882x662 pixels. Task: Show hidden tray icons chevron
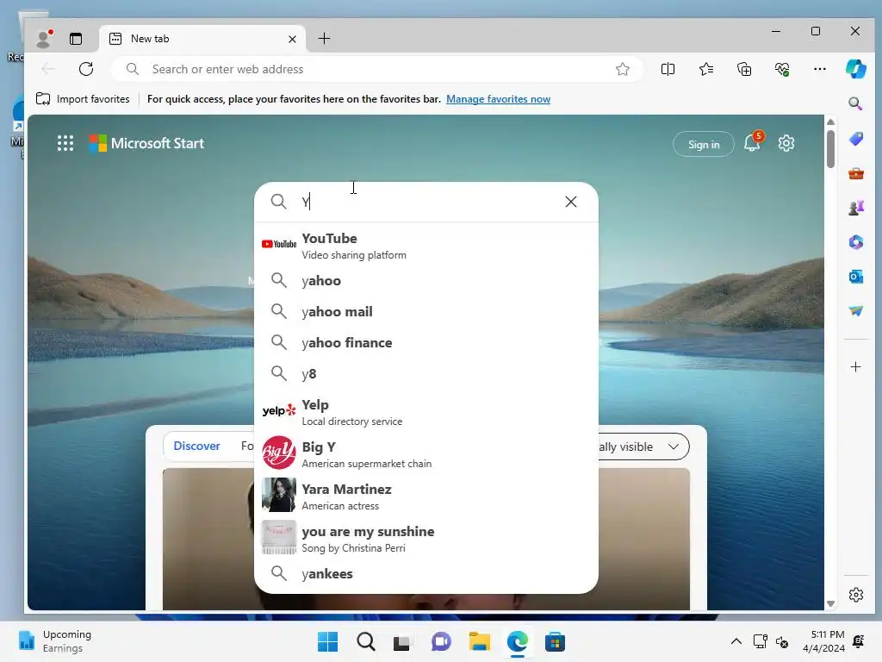(736, 641)
